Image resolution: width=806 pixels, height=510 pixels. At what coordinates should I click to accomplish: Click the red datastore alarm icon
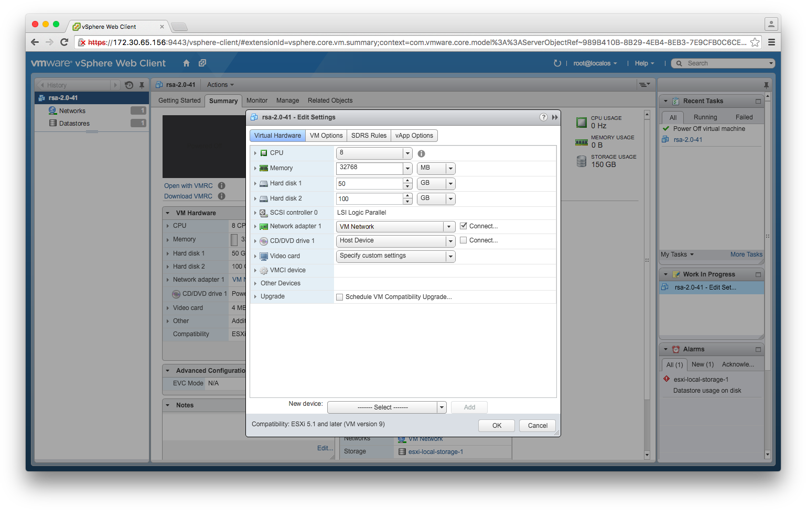[x=667, y=379]
